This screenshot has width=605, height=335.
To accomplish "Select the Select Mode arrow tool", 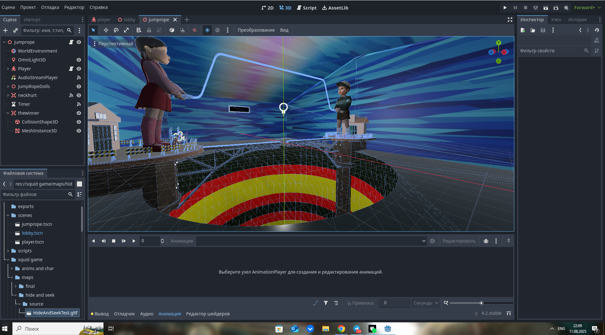I will point(93,30).
